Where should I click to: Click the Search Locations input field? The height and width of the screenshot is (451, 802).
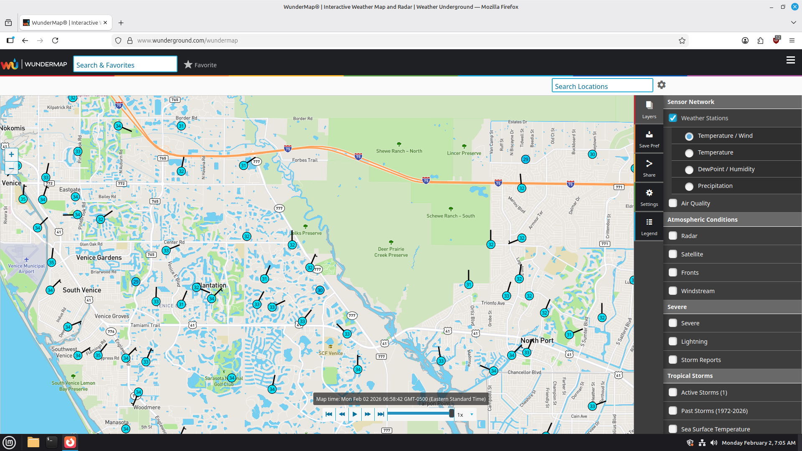click(x=602, y=86)
